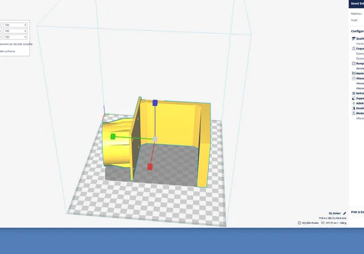
Task: Click the first 100 percent scale field
Action: tap(15, 25)
